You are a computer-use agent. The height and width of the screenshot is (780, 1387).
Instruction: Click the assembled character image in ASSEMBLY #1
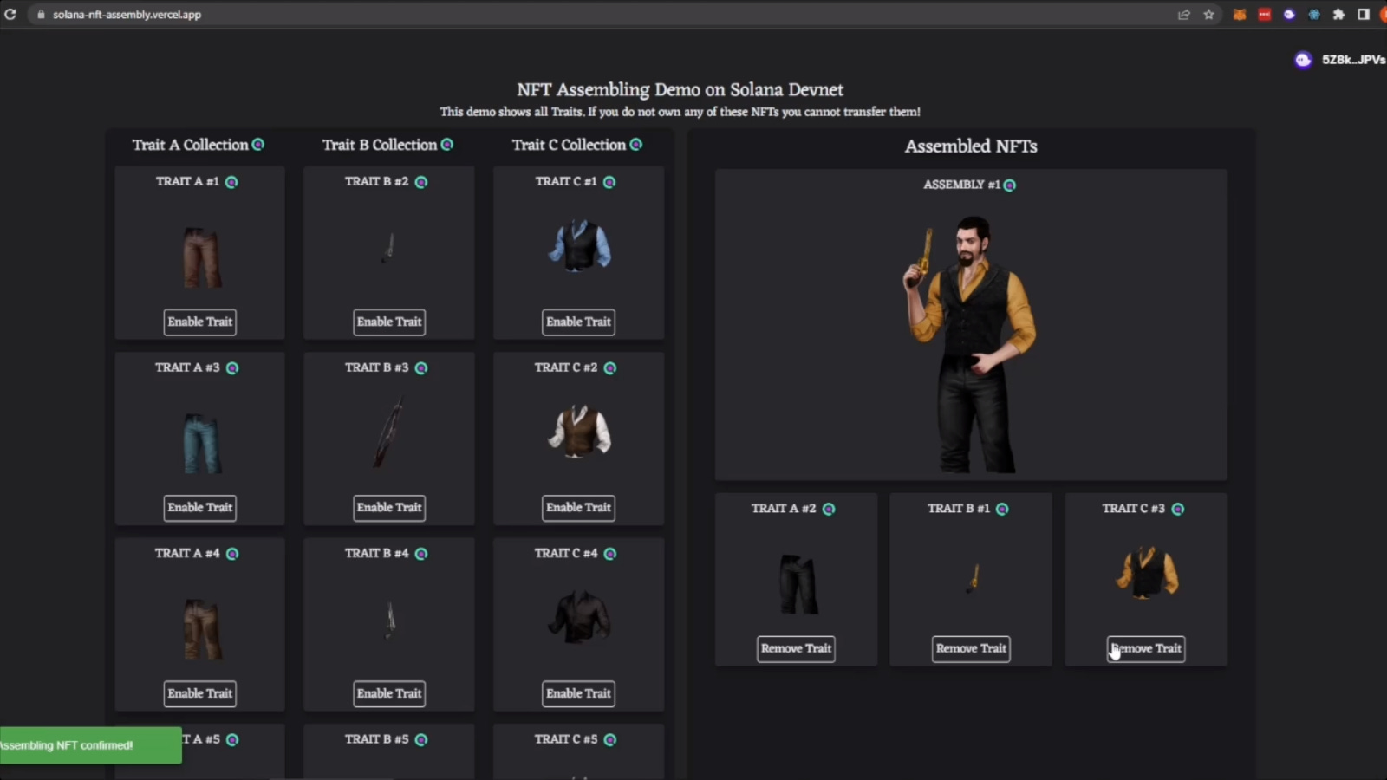[x=970, y=344]
